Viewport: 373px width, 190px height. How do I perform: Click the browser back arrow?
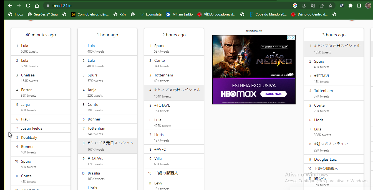click(10, 6)
